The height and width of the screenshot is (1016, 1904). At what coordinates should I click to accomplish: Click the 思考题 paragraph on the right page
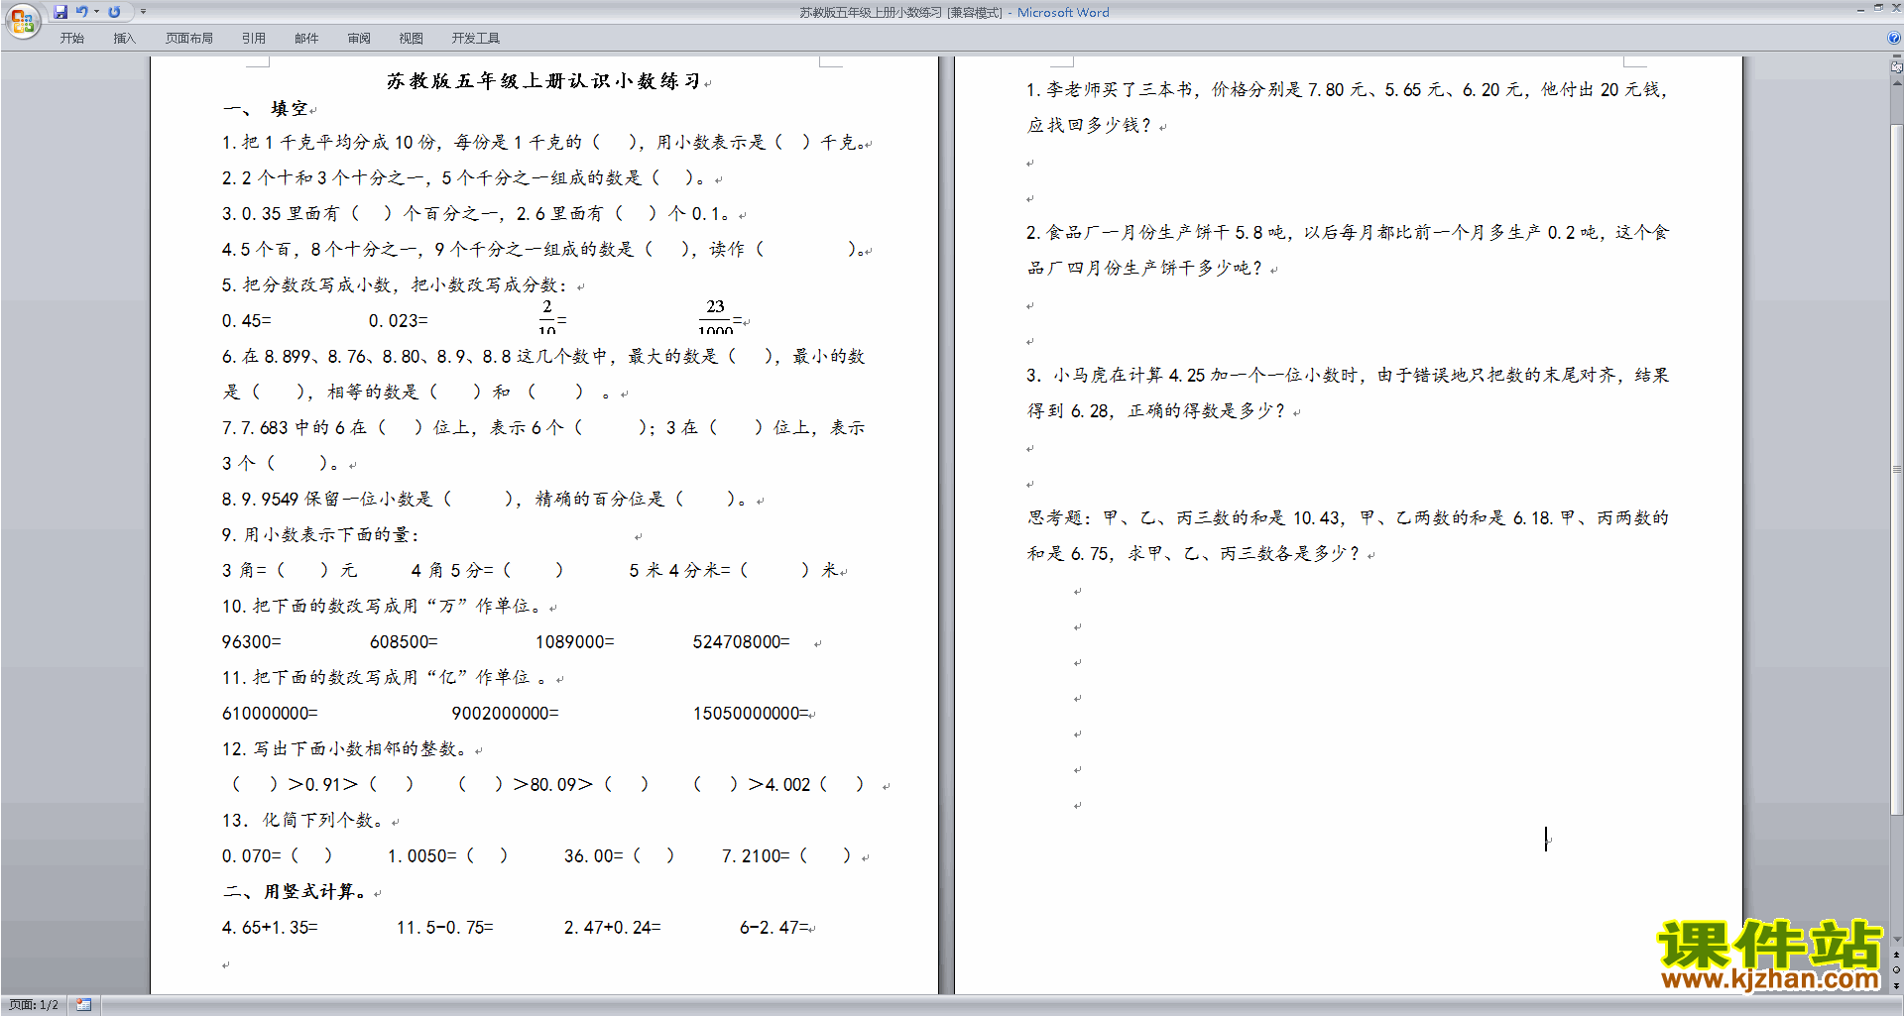[x=1348, y=535]
